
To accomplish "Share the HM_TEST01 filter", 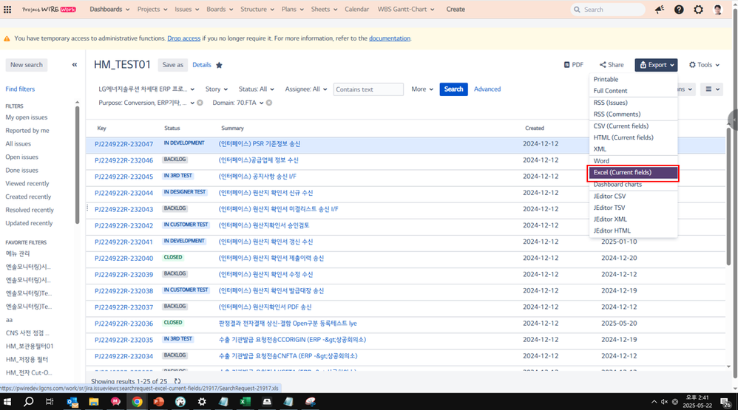I will tap(612, 65).
